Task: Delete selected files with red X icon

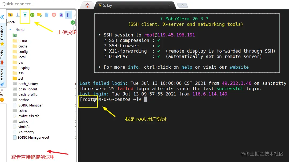Action: pyautogui.click(x=54, y=15)
